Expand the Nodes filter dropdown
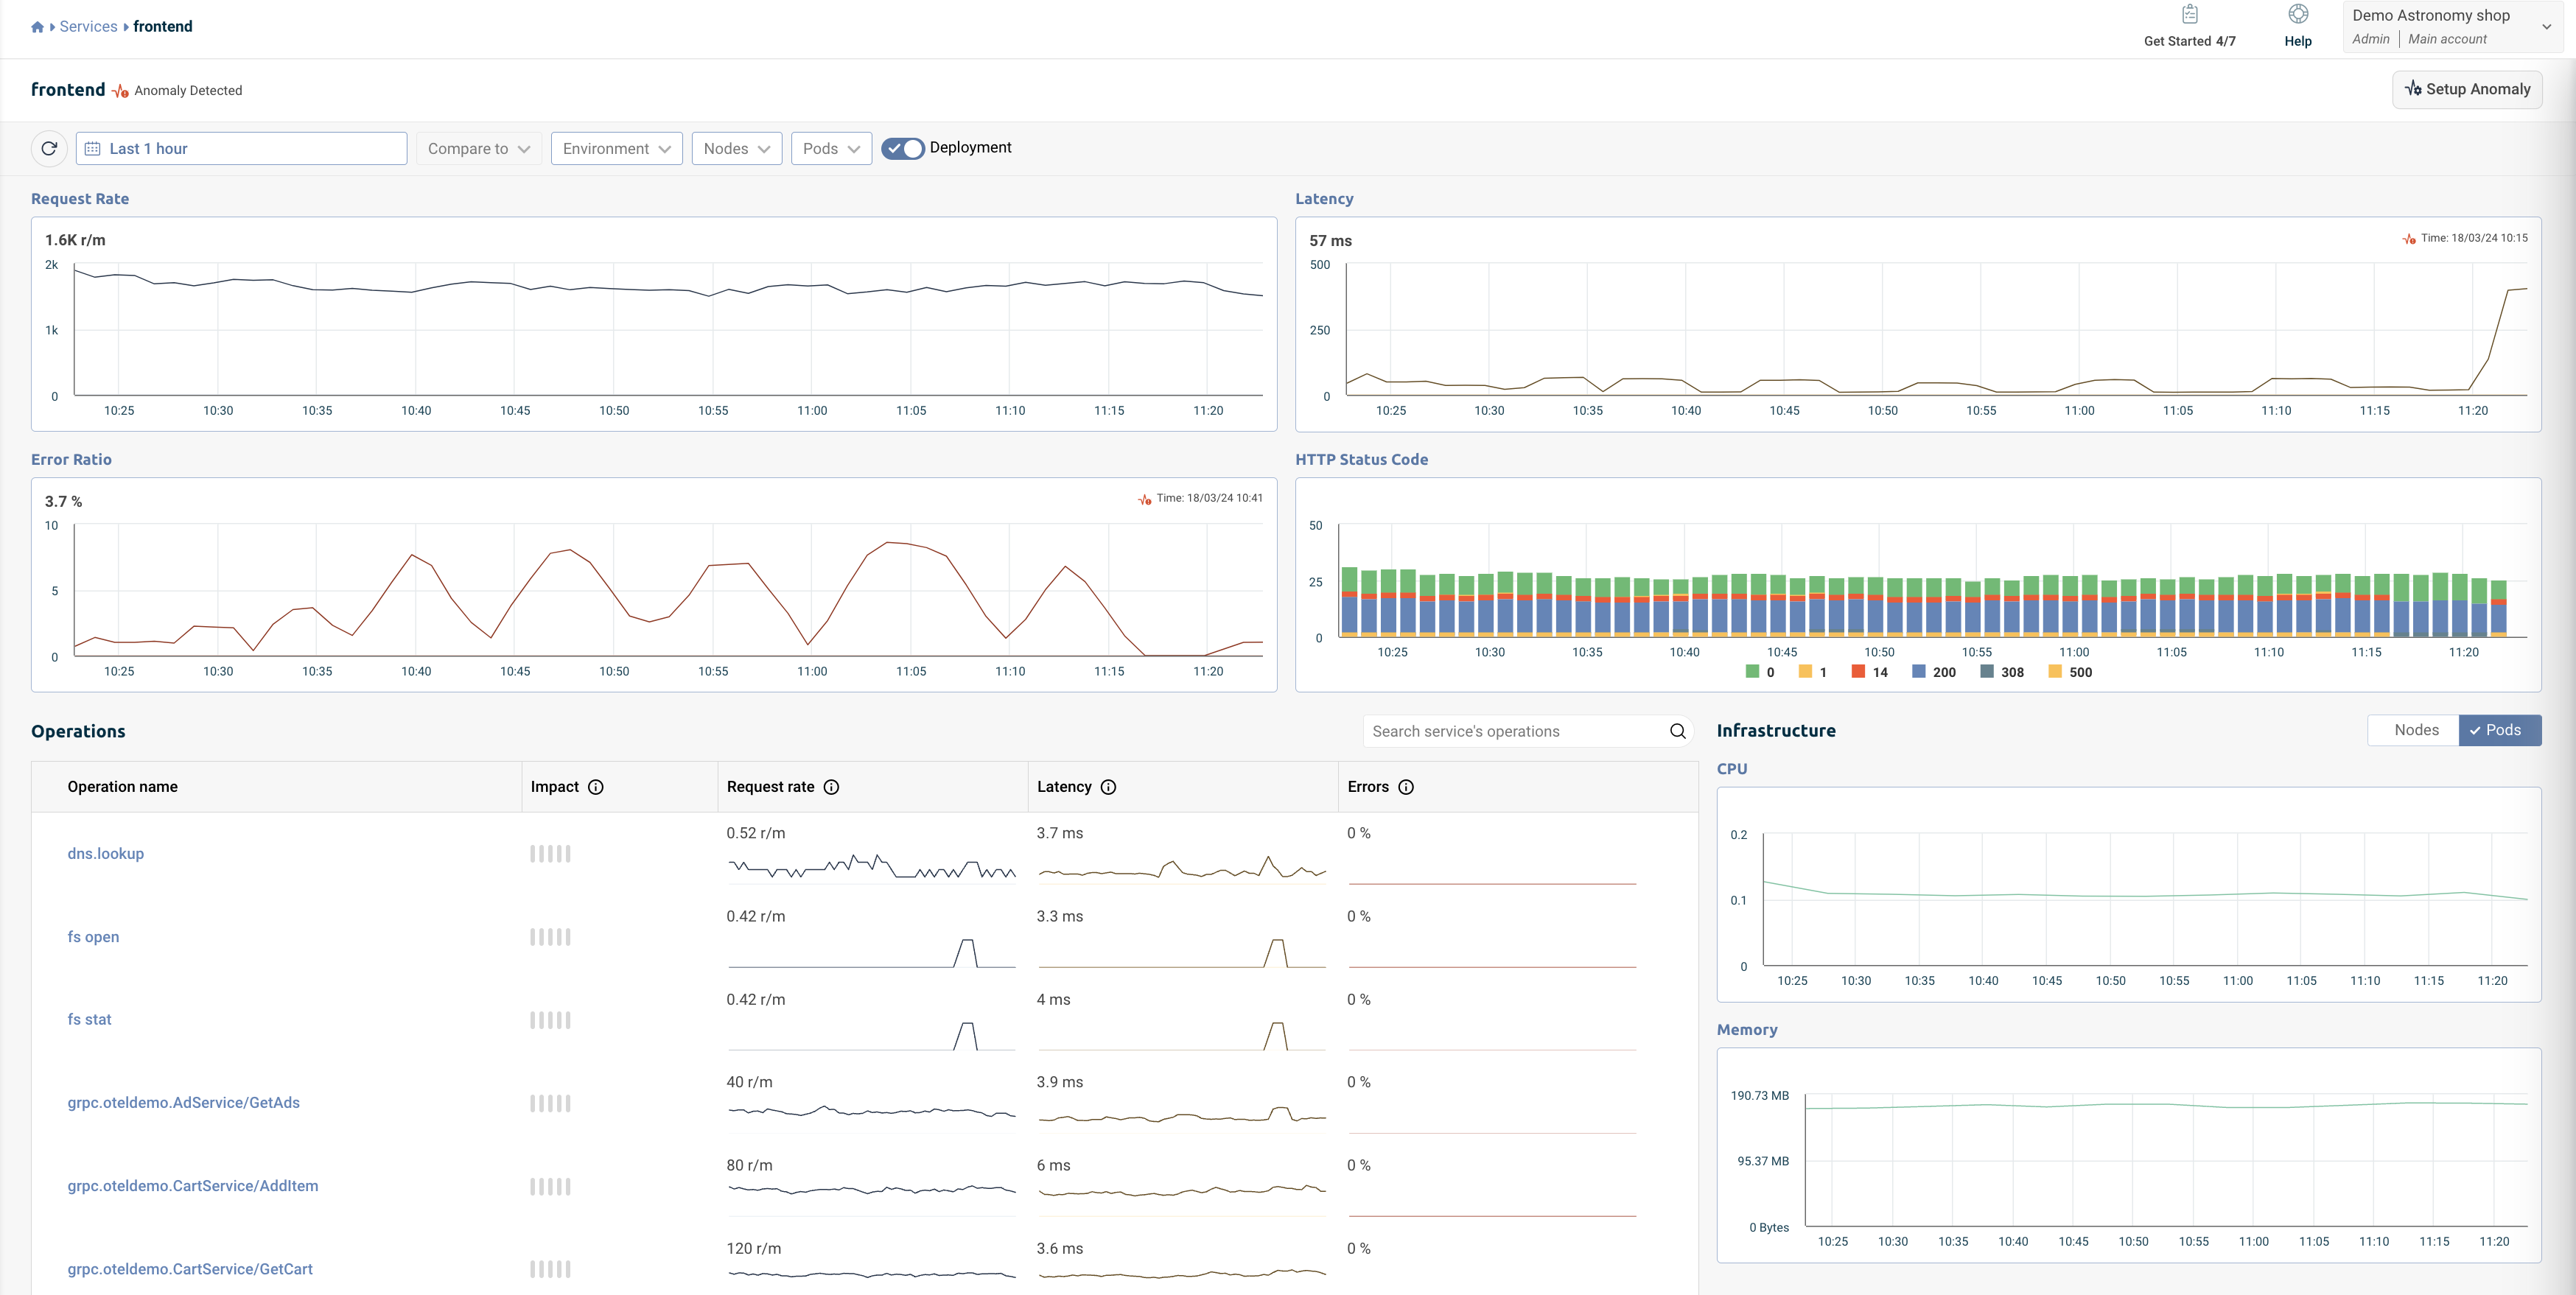This screenshot has width=2576, height=1295. [737, 148]
